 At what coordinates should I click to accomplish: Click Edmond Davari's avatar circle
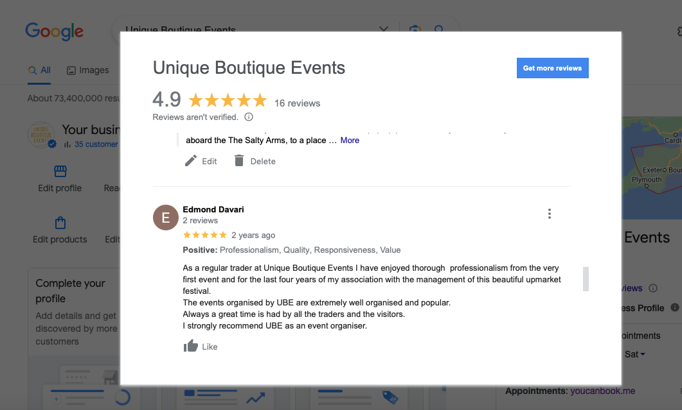coord(166,217)
